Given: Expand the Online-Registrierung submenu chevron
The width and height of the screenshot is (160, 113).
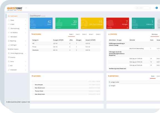Looking at the screenshot, I should coord(26,53).
